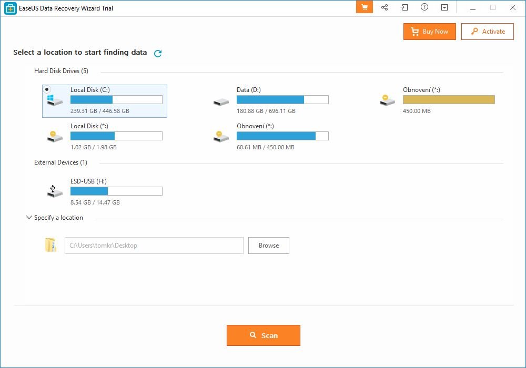This screenshot has height=368, width=526.
Task: Click the ESD-USB (H:) drive icon
Action: coord(54,191)
